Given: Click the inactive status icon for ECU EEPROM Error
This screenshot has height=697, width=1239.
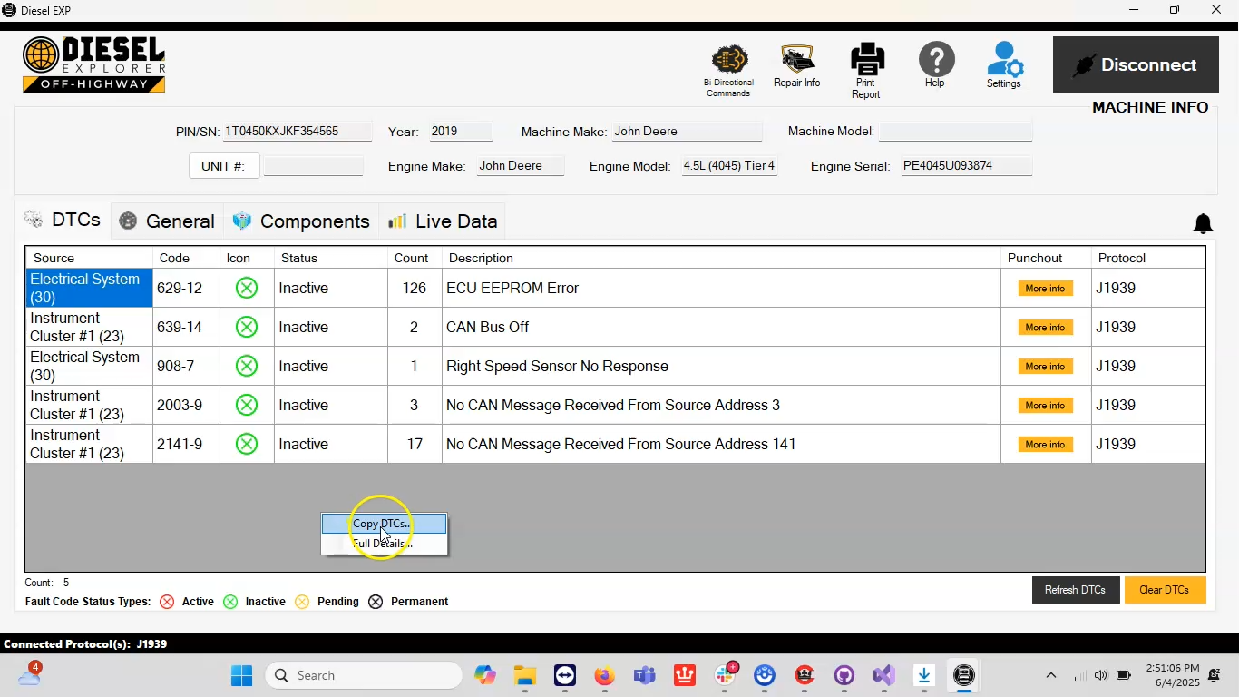Looking at the screenshot, I should pyautogui.click(x=246, y=288).
